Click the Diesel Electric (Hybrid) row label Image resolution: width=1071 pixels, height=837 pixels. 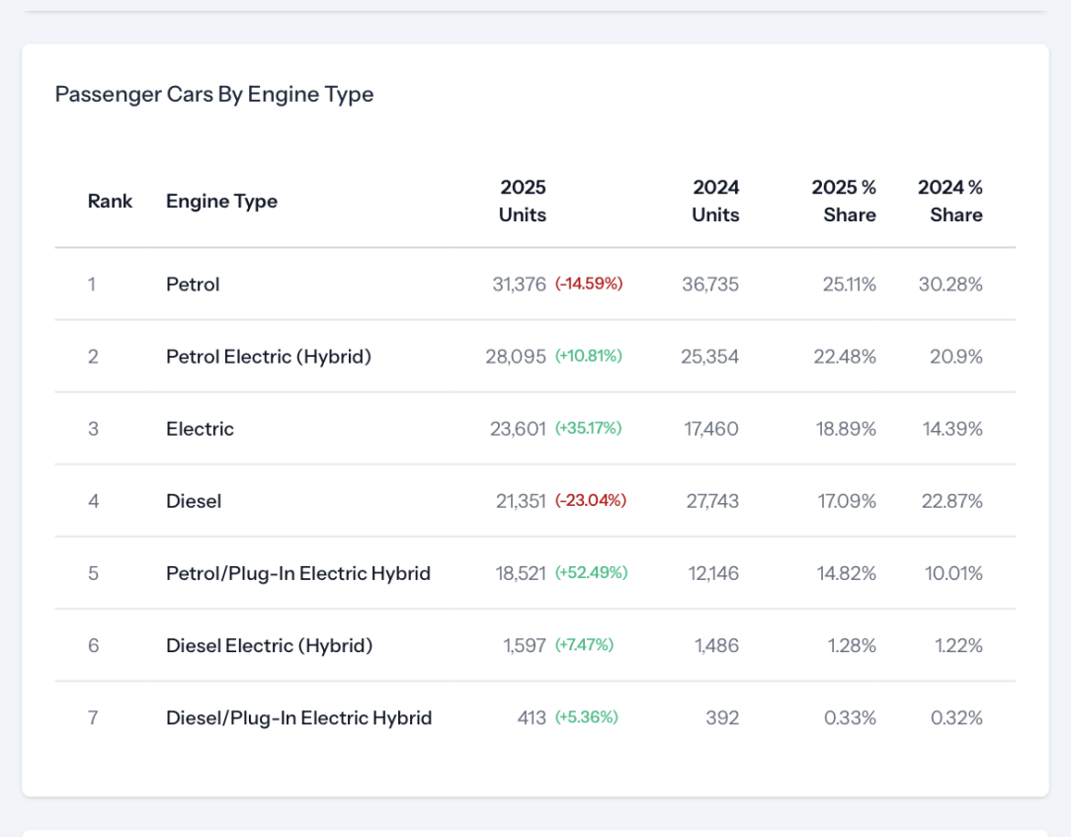point(269,645)
